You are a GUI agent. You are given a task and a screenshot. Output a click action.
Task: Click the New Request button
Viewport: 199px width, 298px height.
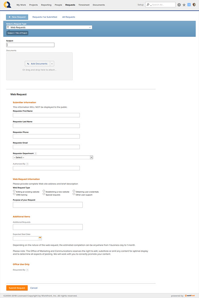[x=17, y=17]
